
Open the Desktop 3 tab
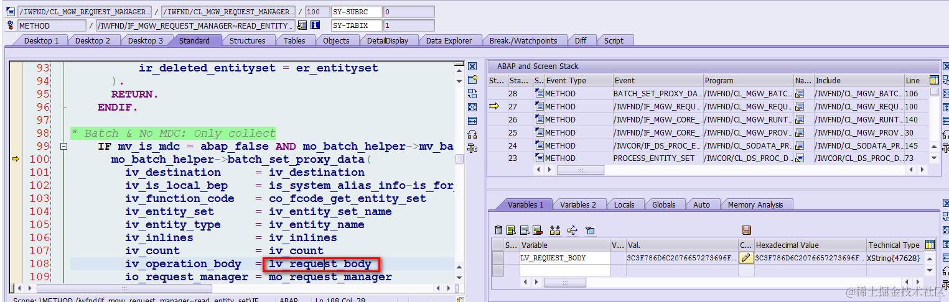tap(146, 40)
